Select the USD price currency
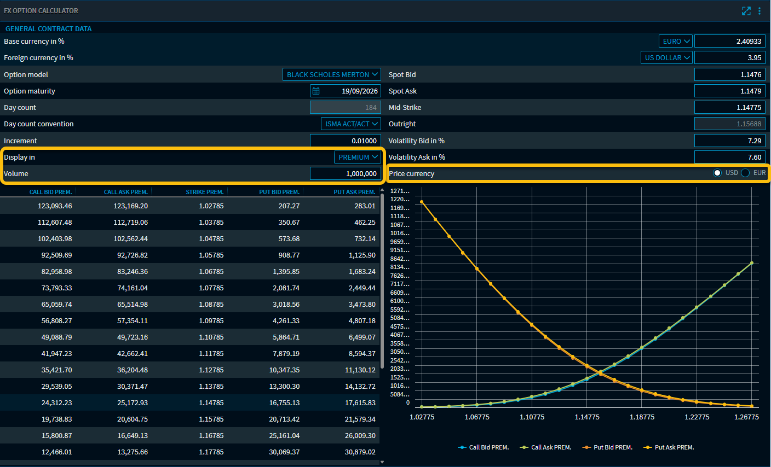Viewport: 771px width, 467px height. [x=717, y=173]
